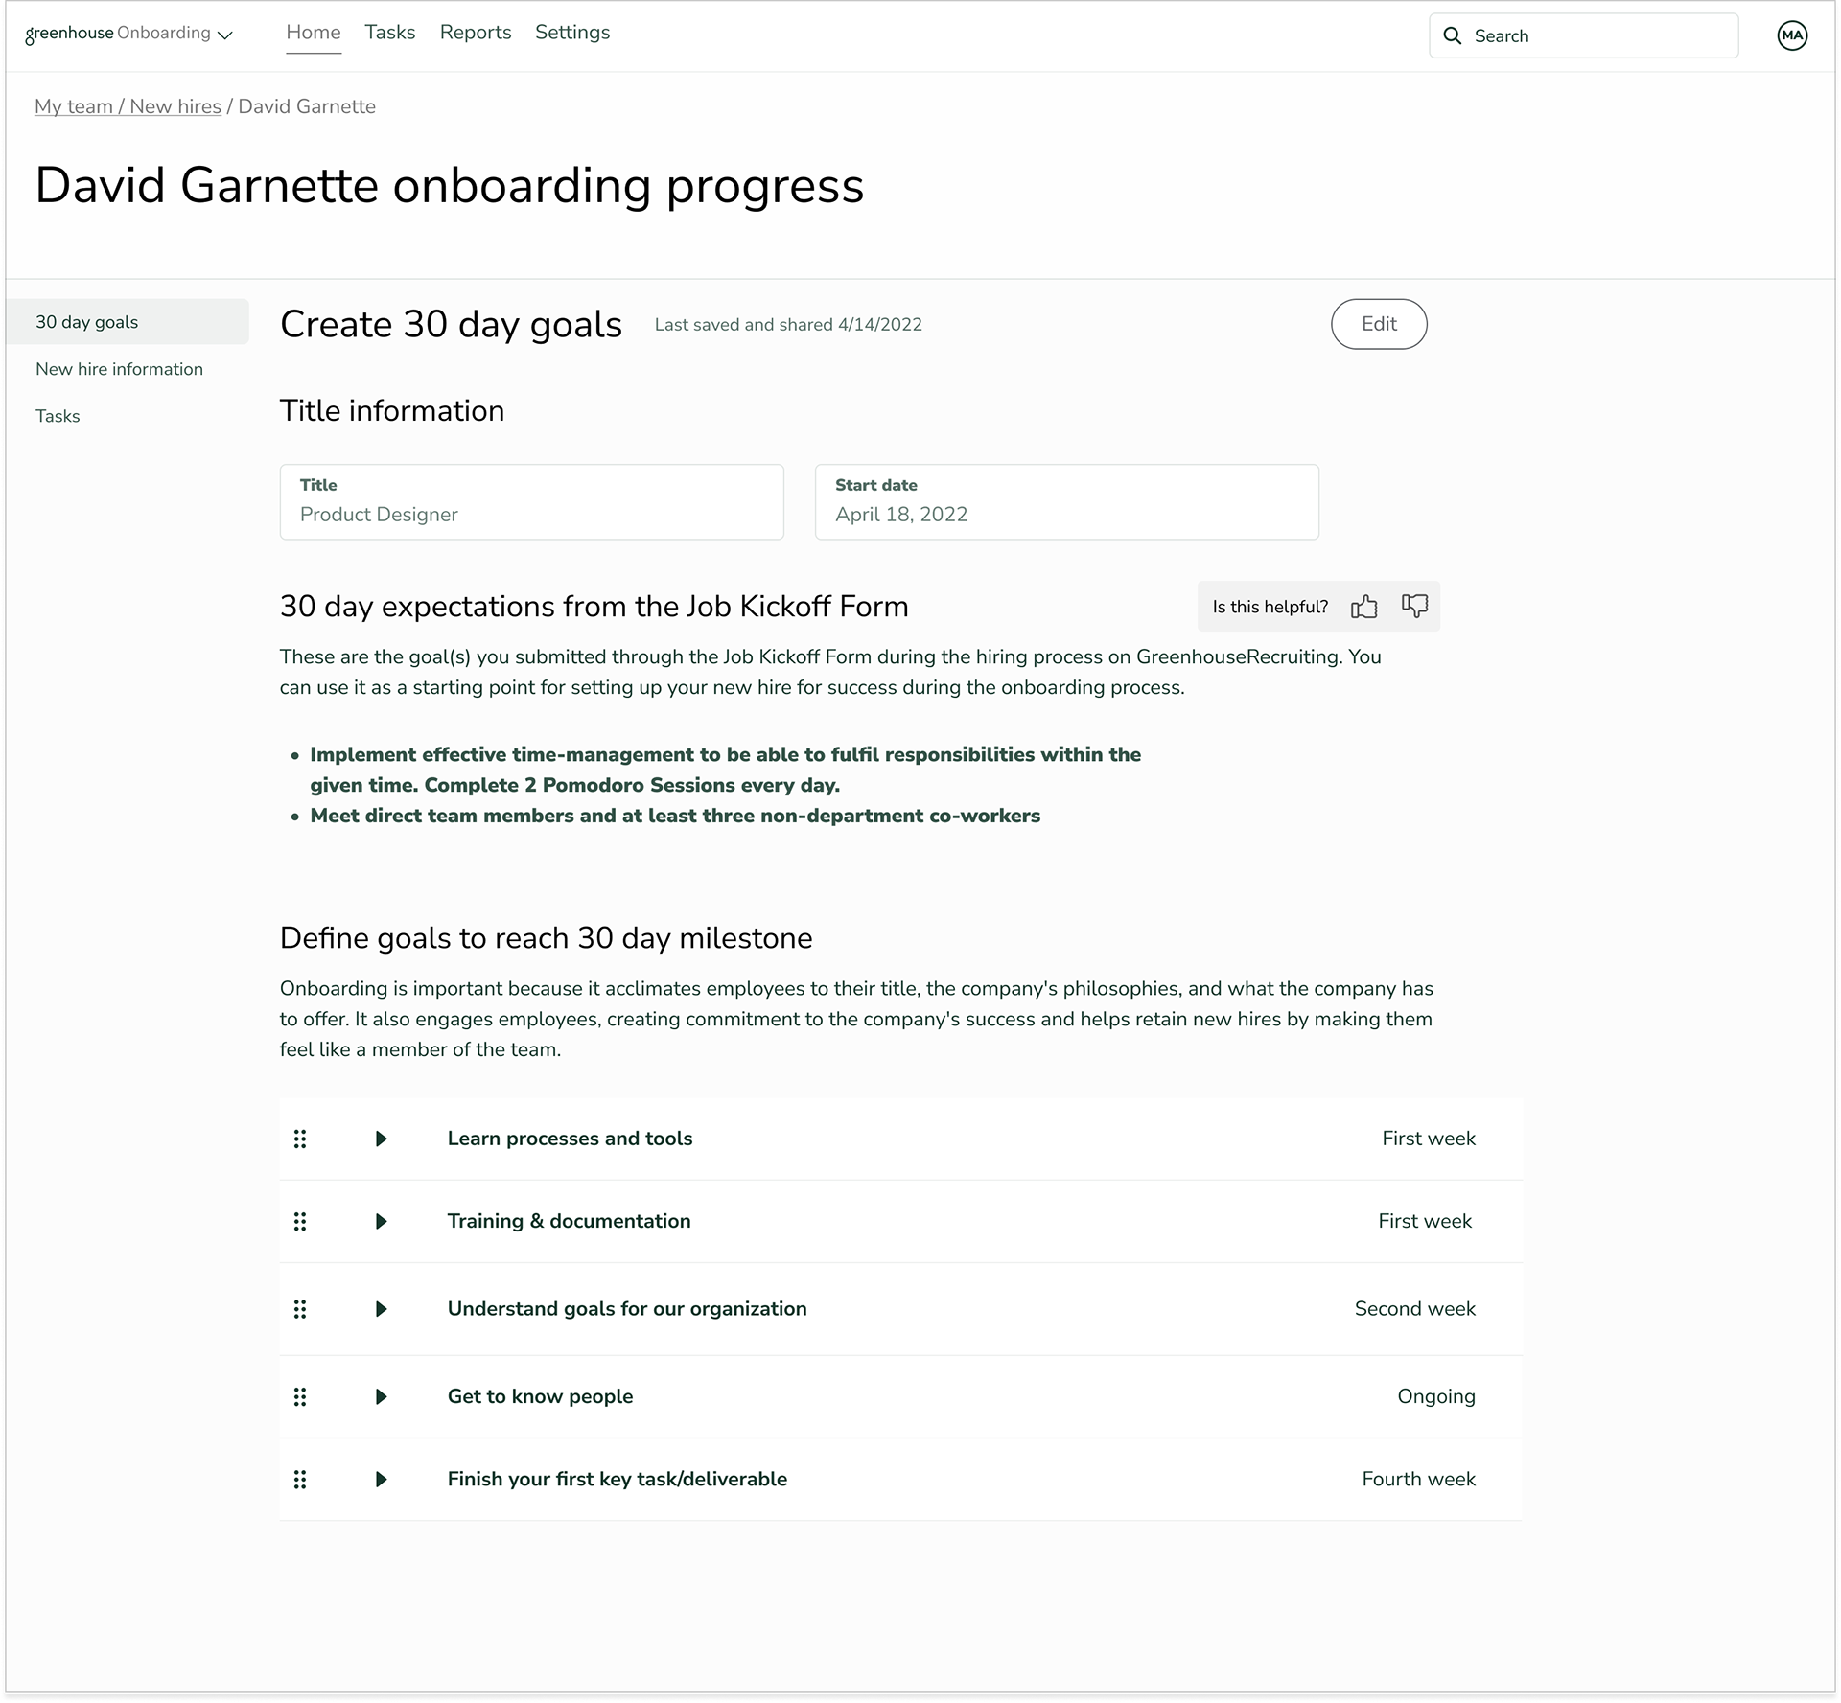Click the thumbs up helpful icon
Viewport: 1841px width, 1703px height.
pyautogui.click(x=1363, y=607)
